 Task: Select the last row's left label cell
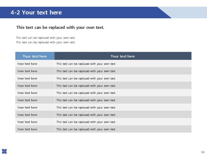[x=35, y=129]
